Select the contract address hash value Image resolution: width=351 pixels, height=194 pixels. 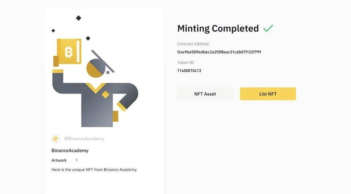click(219, 52)
